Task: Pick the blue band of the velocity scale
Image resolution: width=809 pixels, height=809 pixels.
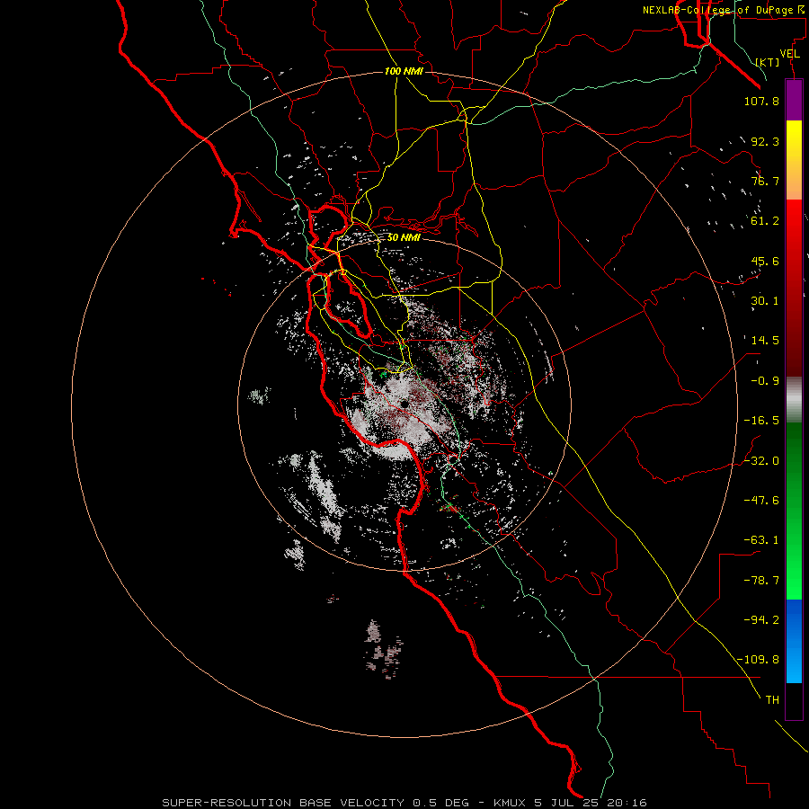Action: coord(794,641)
